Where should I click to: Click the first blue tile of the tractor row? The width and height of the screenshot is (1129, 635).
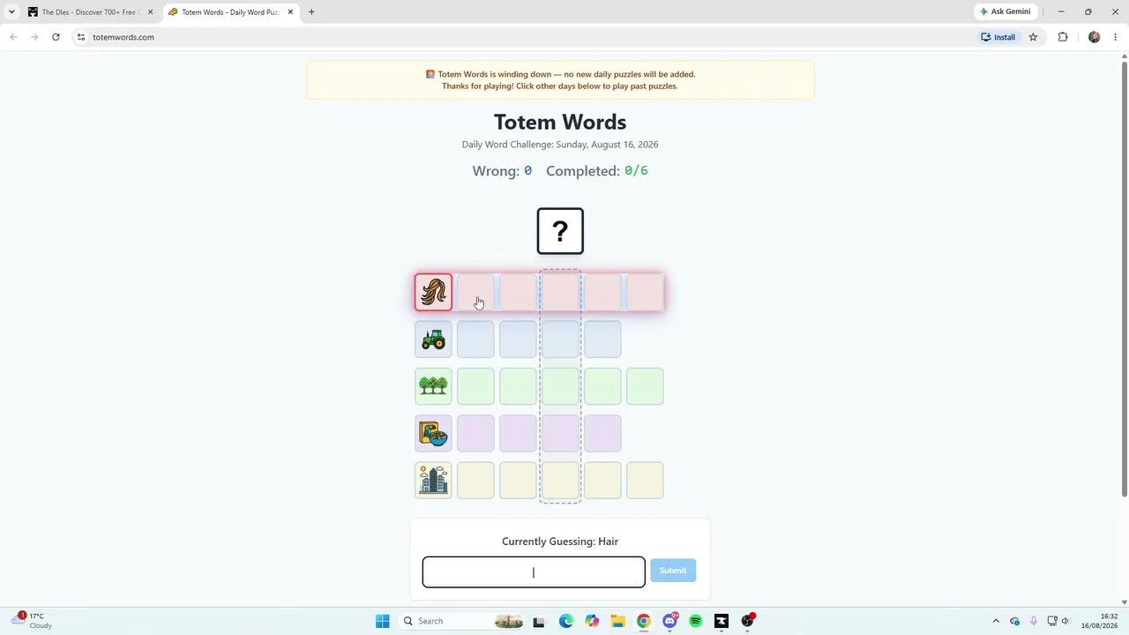tap(475, 339)
